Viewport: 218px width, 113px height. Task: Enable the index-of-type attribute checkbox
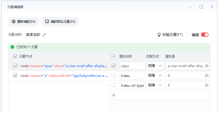pos(113,85)
